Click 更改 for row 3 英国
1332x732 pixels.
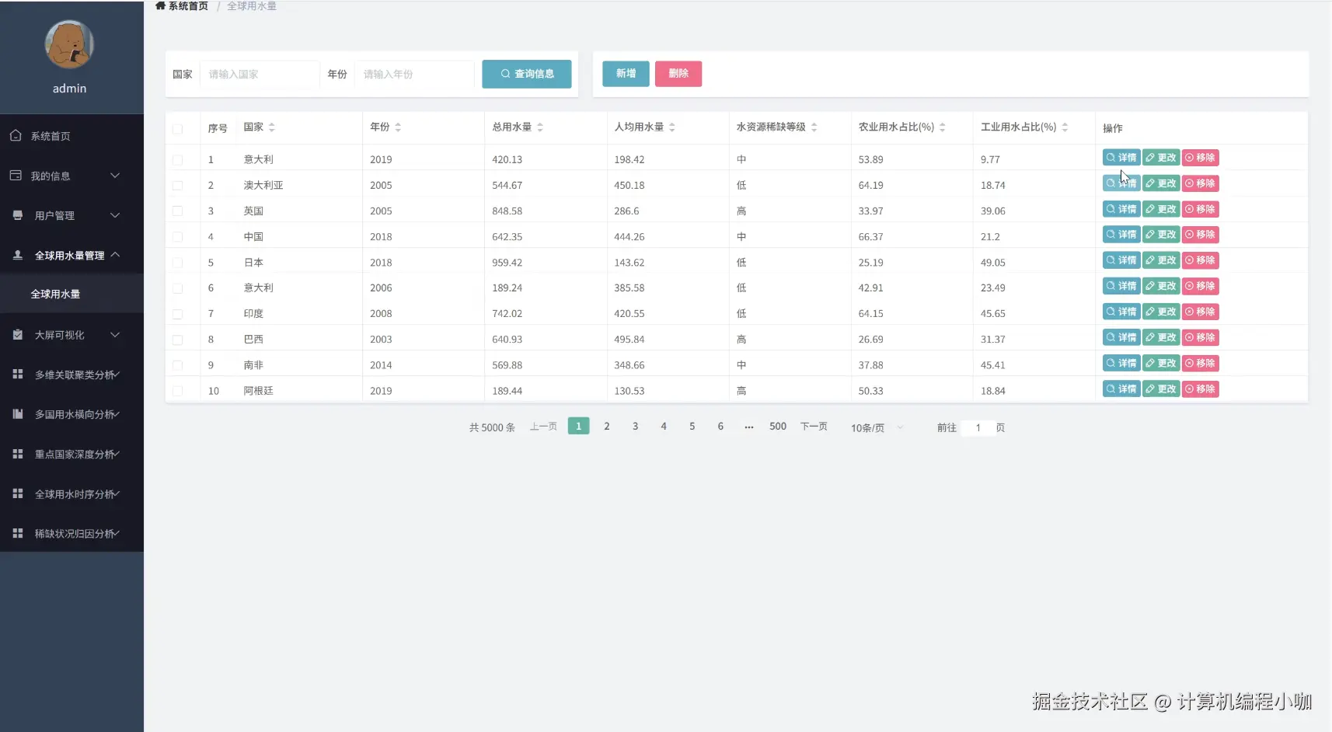(1161, 209)
